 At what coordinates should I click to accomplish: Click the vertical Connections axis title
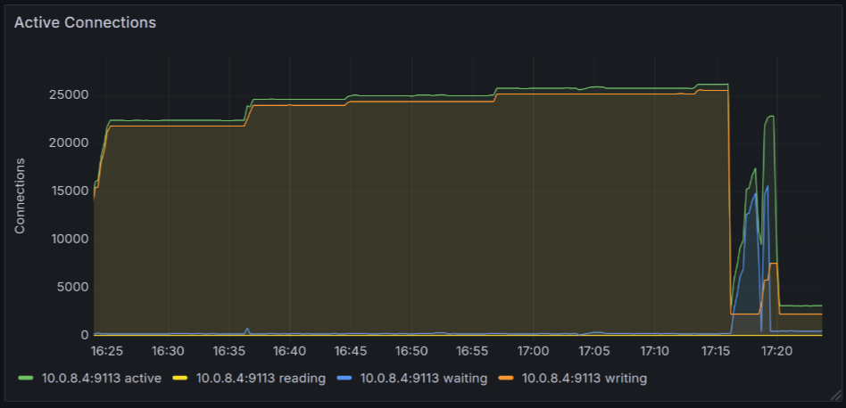point(20,196)
